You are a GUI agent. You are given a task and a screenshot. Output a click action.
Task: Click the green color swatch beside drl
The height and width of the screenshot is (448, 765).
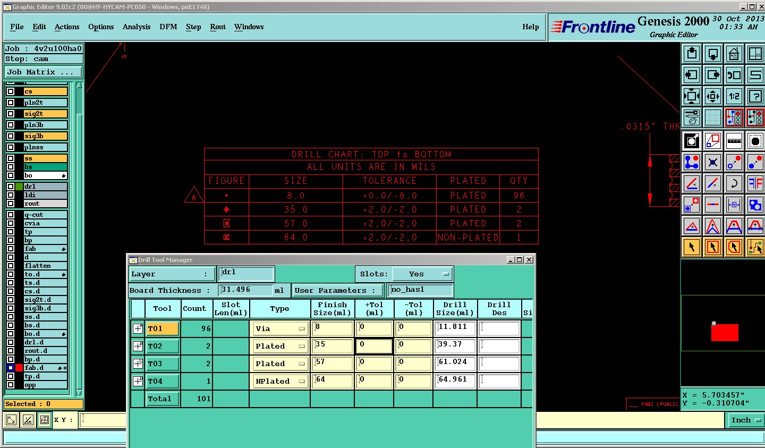point(19,187)
